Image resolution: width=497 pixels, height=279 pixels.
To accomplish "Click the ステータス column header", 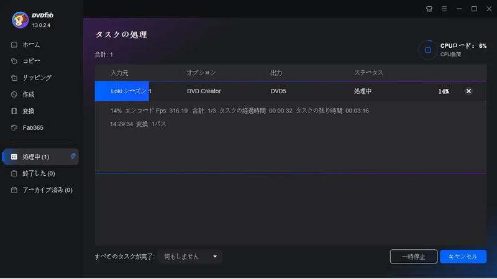I will coord(368,73).
